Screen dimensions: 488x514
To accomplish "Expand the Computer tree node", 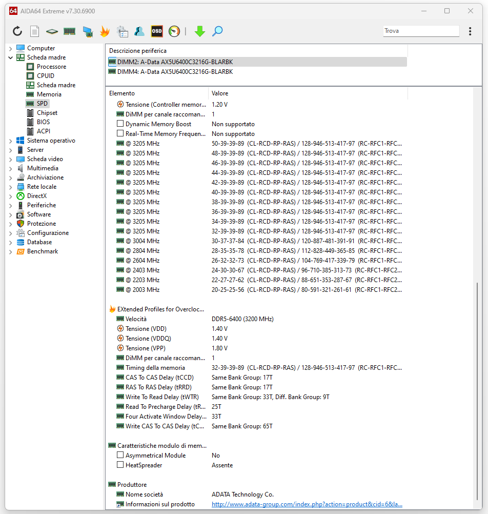I will pos(10,49).
